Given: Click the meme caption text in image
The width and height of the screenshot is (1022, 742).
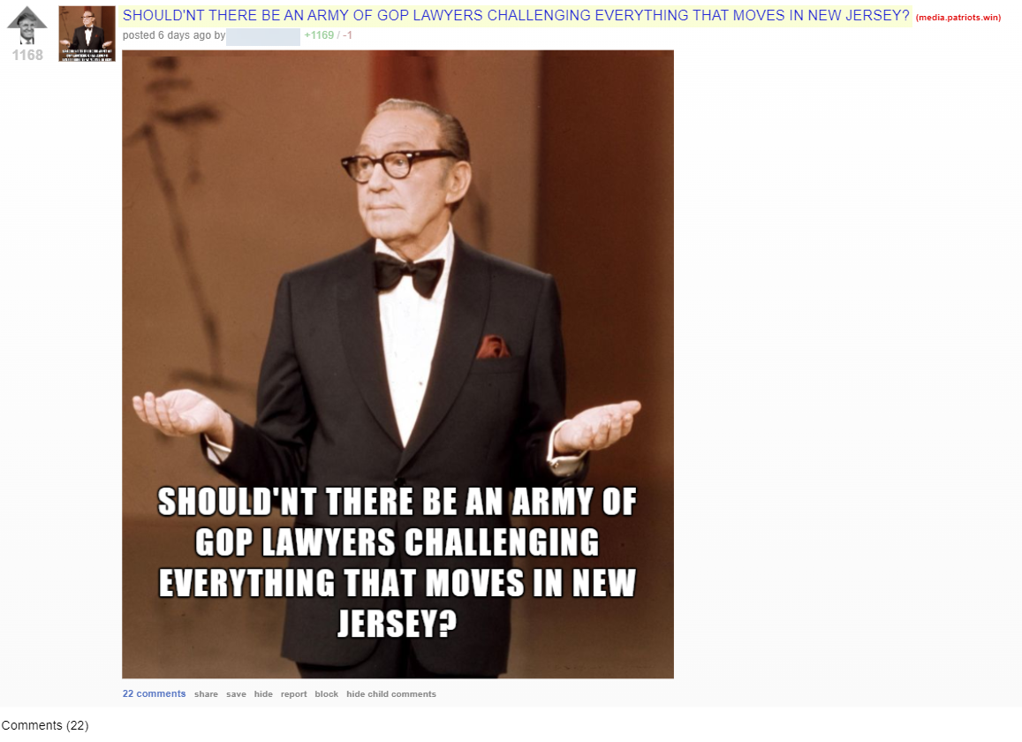Looking at the screenshot, I should click(397, 562).
